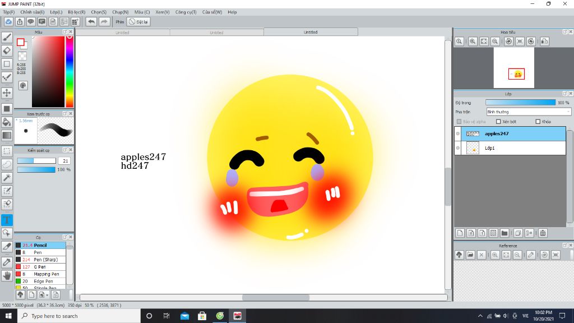Image resolution: width=574 pixels, height=323 pixels.
Task: Click zoom out icon in Hoa tiêu navigator
Action: 495,41
